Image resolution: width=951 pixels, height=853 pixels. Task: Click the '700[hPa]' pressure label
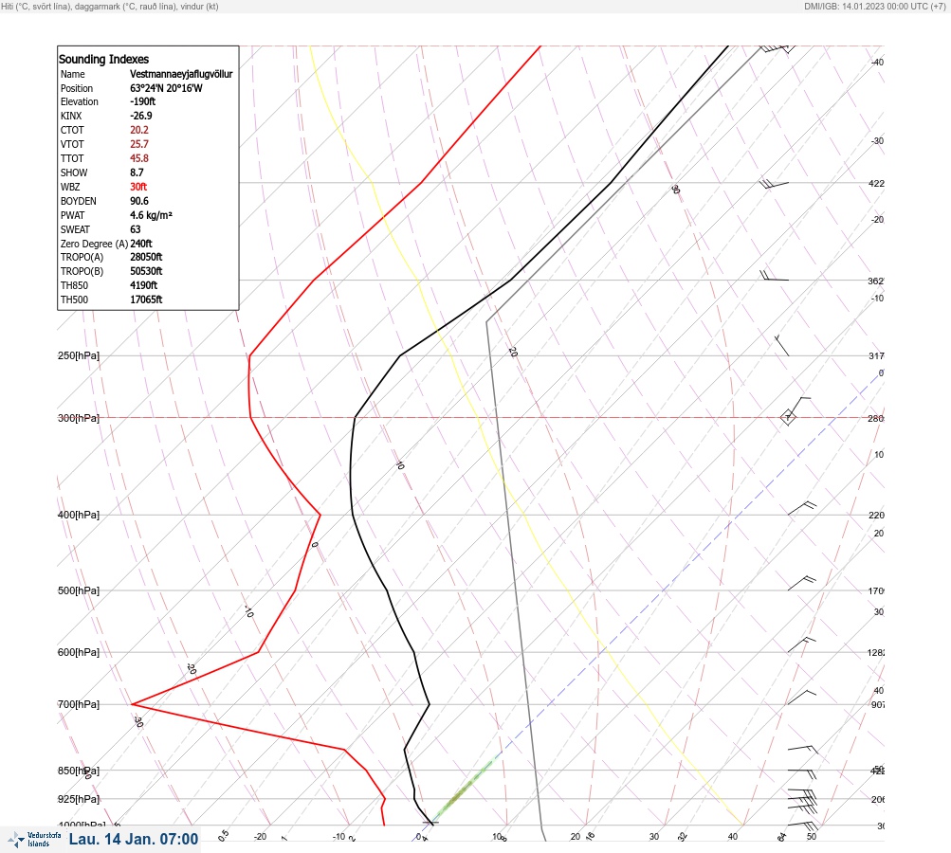(79, 704)
